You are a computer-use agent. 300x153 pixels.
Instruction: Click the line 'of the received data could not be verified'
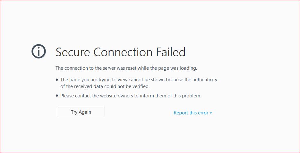click(x=105, y=86)
